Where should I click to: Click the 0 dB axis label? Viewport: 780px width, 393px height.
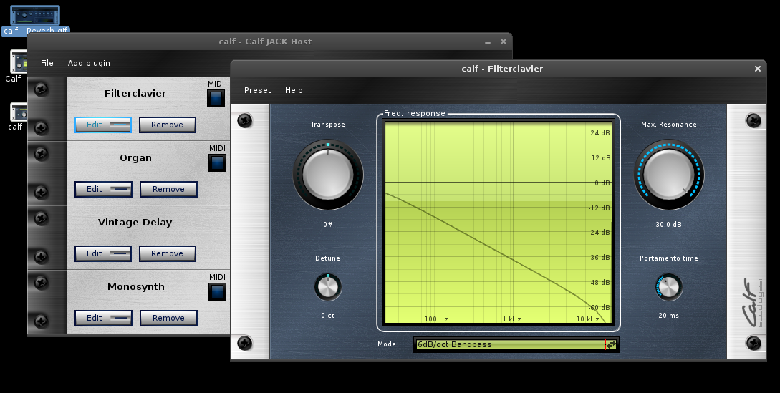602,183
